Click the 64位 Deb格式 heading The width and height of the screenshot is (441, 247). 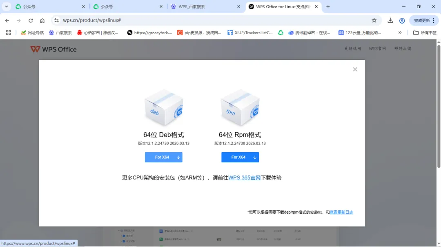click(164, 135)
